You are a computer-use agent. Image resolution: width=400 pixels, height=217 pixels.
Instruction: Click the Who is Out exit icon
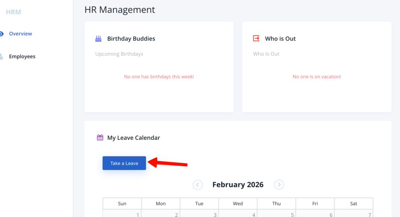pos(256,39)
